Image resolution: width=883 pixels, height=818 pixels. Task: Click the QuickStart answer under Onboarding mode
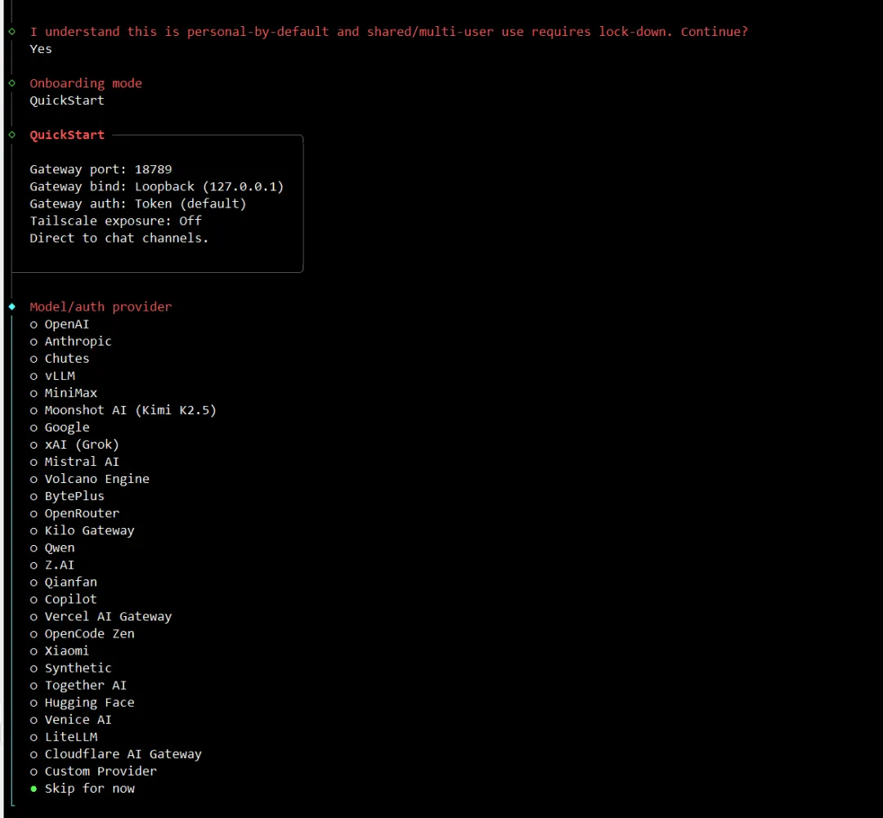click(67, 101)
